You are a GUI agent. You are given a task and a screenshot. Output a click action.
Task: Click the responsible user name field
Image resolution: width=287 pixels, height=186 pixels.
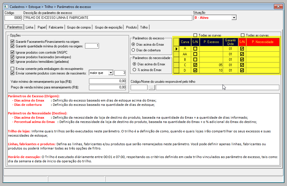tap(217, 88)
